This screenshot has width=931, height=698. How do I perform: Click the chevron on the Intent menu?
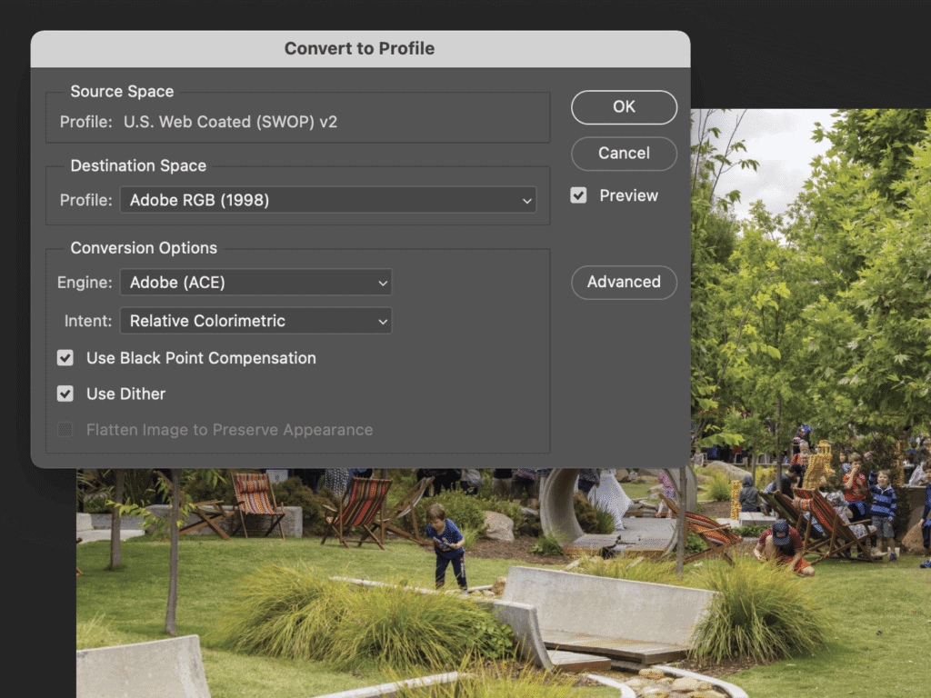[x=382, y=321]
